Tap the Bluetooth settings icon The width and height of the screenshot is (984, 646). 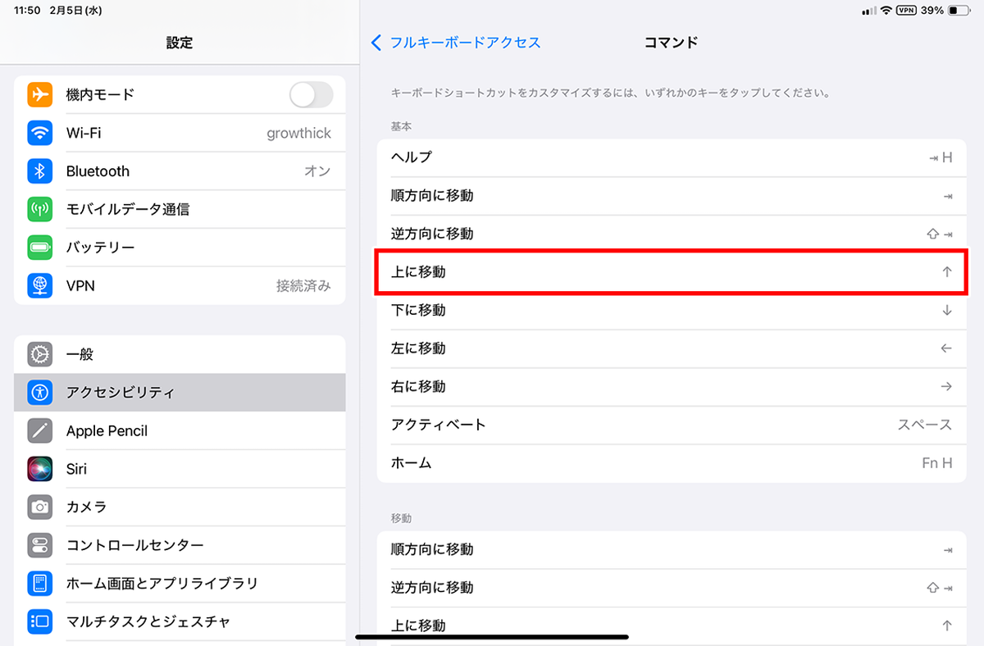pos(39,171)
